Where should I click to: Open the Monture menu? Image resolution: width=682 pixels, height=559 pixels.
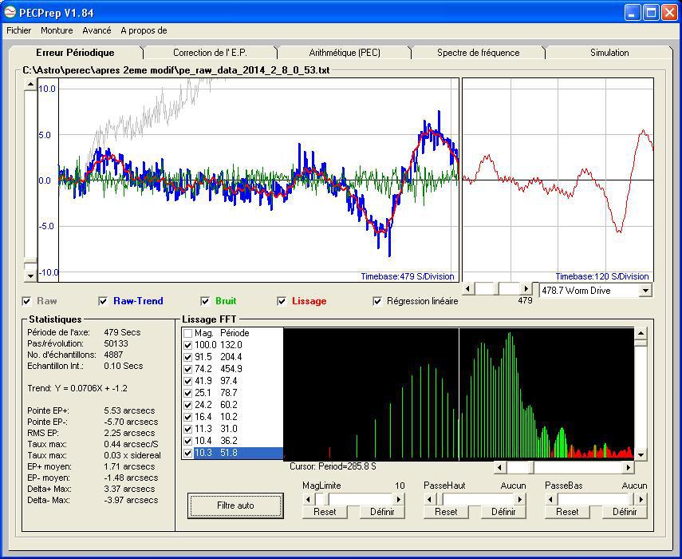57,30
